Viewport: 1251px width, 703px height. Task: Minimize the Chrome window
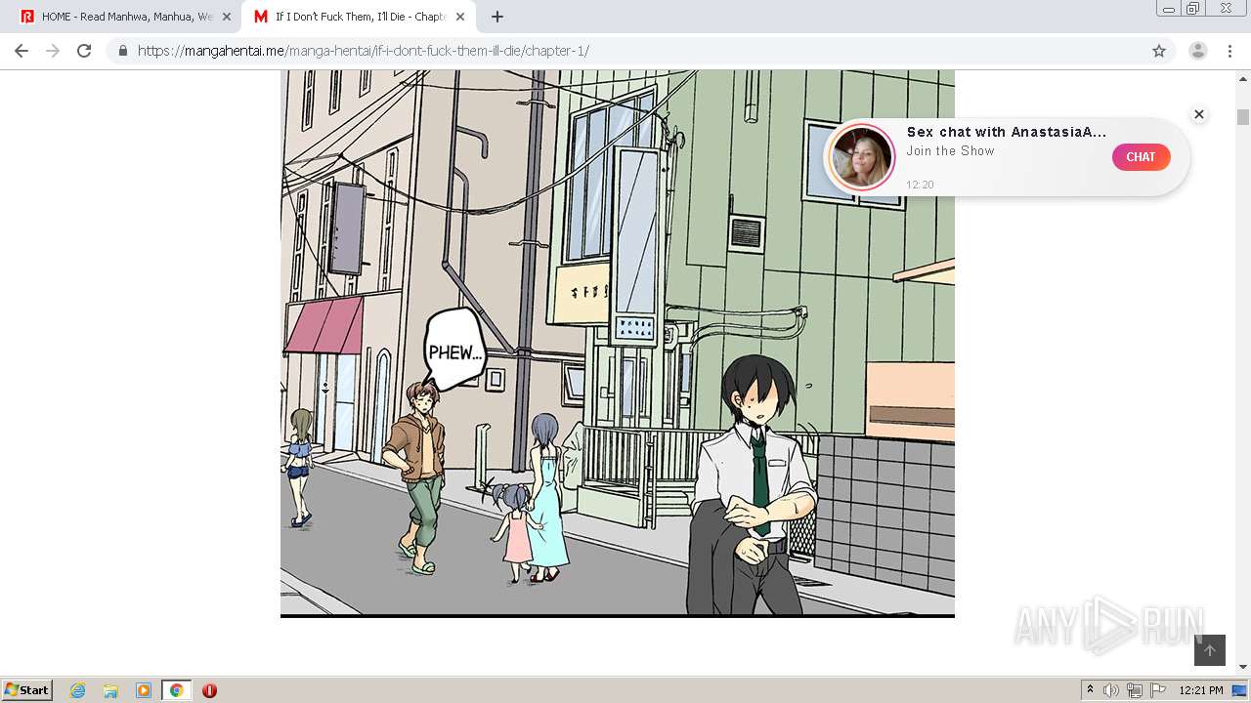pyautogui.click(x=1169, y=9)
